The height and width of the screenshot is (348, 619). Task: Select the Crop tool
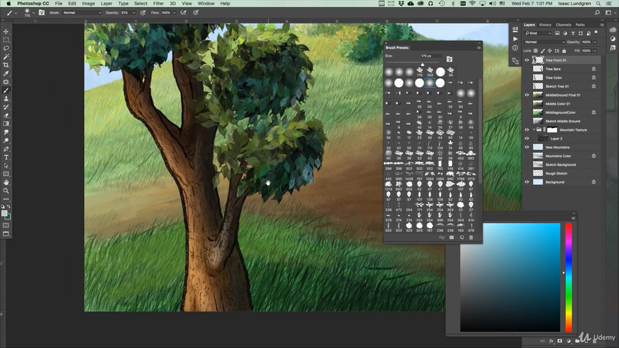tap(6, 65)
